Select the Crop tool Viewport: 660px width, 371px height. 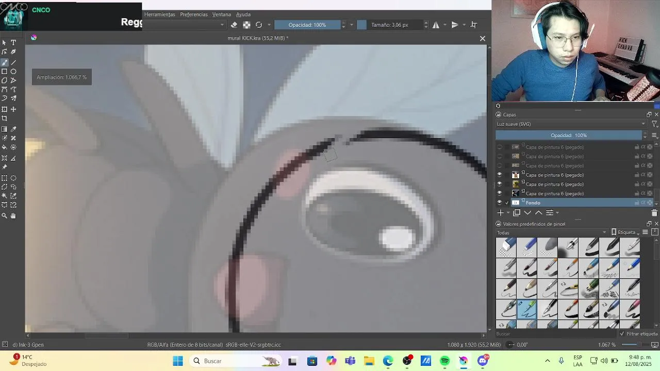(4, 119)
